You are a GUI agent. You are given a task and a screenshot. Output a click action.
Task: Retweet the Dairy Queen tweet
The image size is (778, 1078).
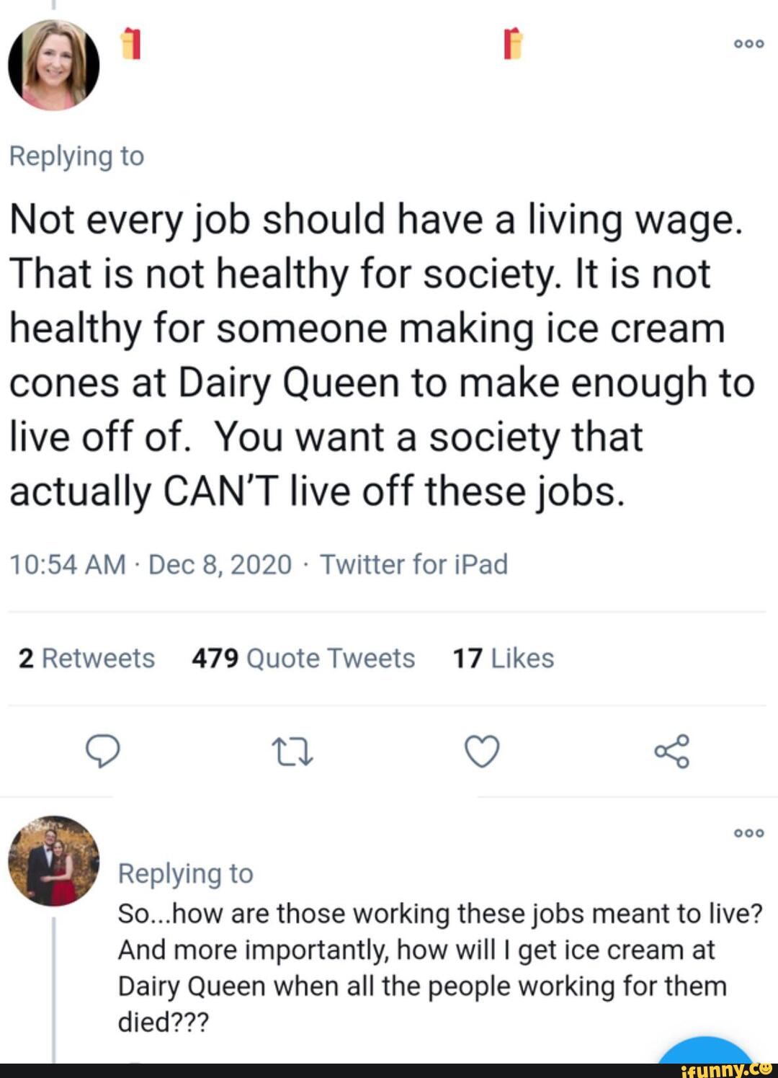[x=292, y=752]
